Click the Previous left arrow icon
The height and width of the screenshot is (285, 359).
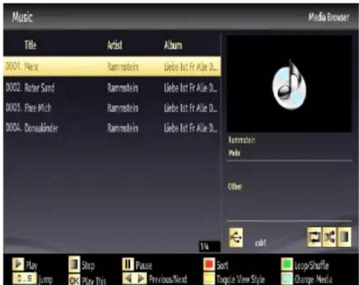tap(128, 278)
